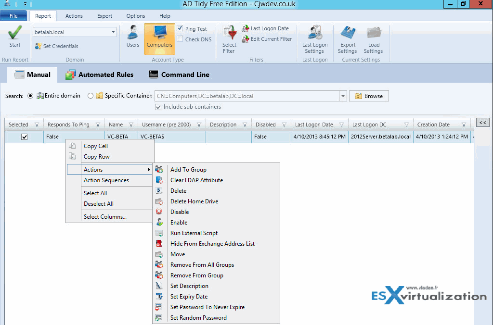The height and width of the screenshot is (325, 493).
Task: Click the Set Random Password icon
Action: click(x=159, y=317)
